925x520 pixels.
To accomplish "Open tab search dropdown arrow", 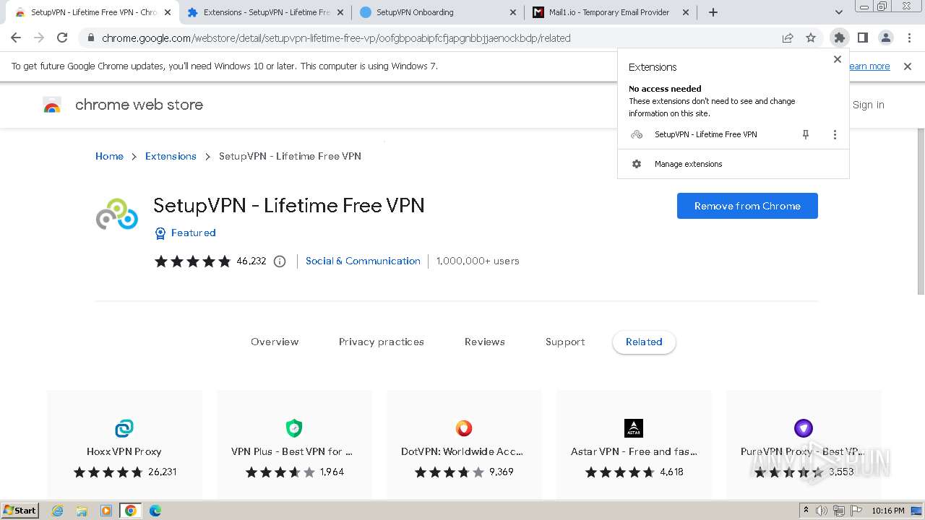I will click(839, 12).
